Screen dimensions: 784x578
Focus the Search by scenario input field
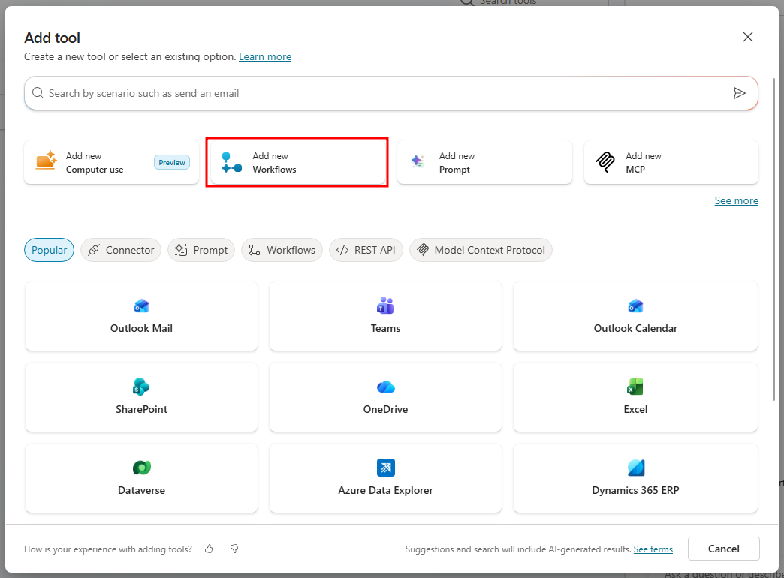click(391, 93)
